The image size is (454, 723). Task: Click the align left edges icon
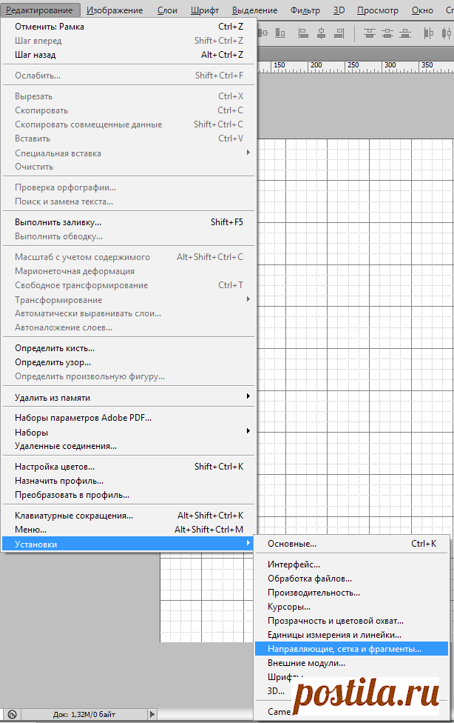pos(303,33)
